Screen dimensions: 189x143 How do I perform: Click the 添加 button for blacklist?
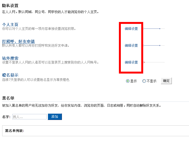[x=55, y=117]
